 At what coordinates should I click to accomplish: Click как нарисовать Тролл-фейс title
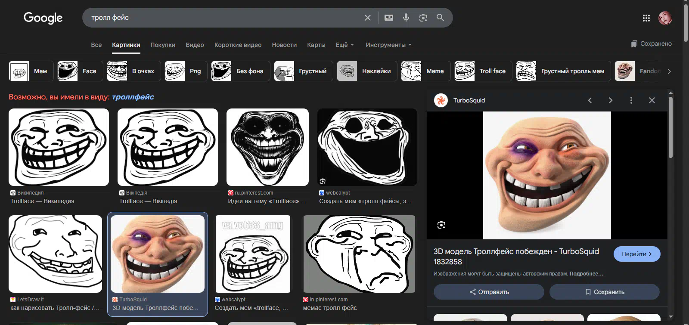[55, 308]
